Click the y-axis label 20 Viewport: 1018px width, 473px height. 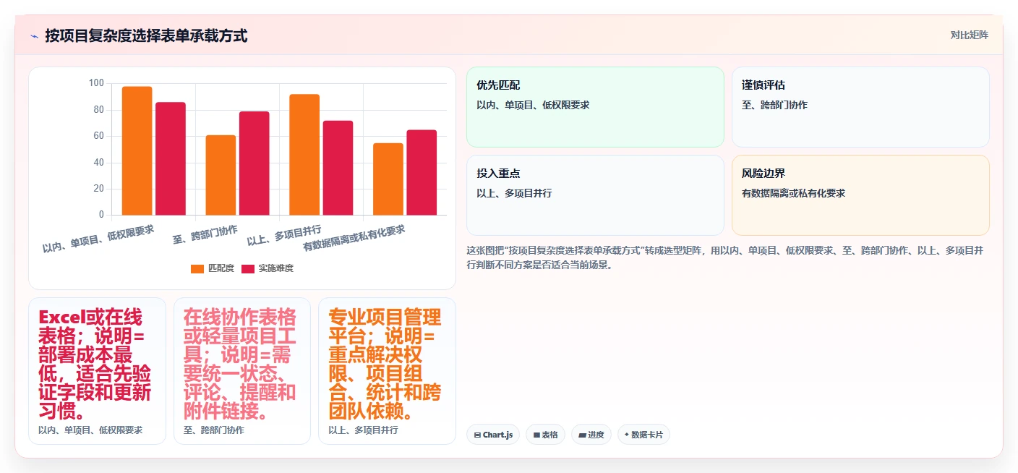click(98, 189)
